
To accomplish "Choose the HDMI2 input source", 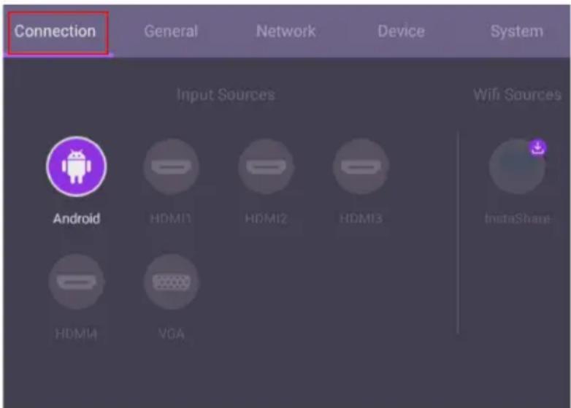I will tap(267, 166).
